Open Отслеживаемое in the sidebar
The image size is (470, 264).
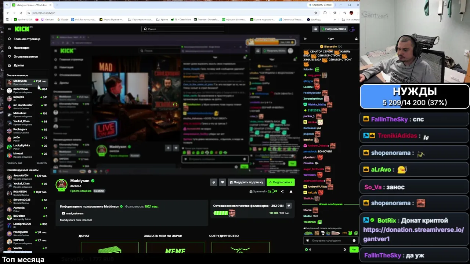click(x=25, y=56)
